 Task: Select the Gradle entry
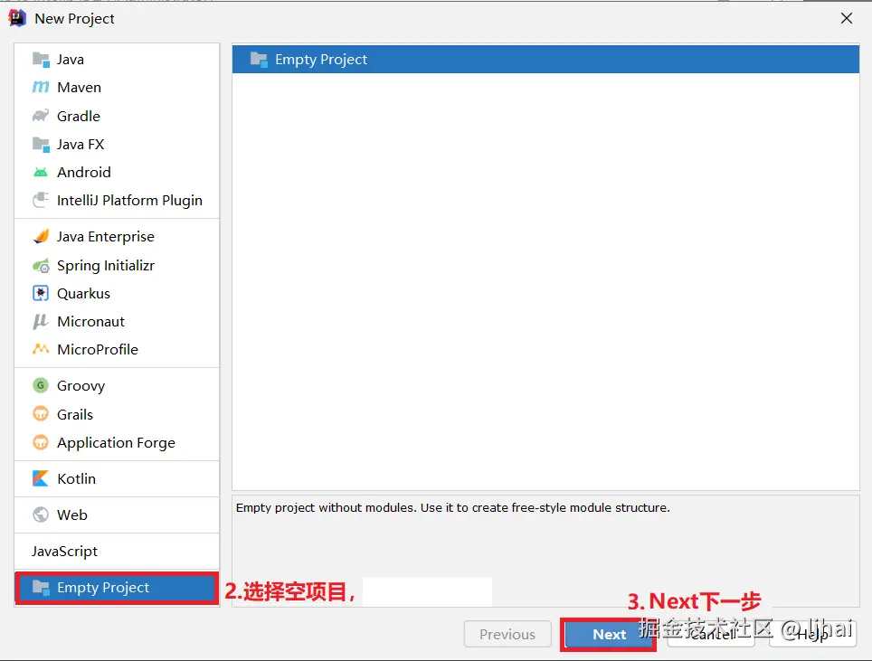[x=117, y=116]
